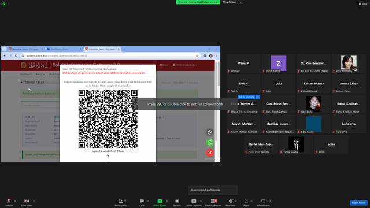Click the red X floating button
Viewport: 370px width, 208px height.
(209, 153)
